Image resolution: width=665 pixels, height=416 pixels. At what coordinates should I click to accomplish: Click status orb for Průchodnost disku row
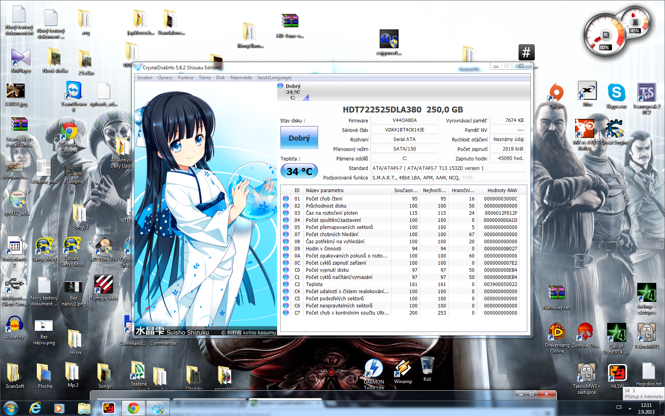click(286, 206)
